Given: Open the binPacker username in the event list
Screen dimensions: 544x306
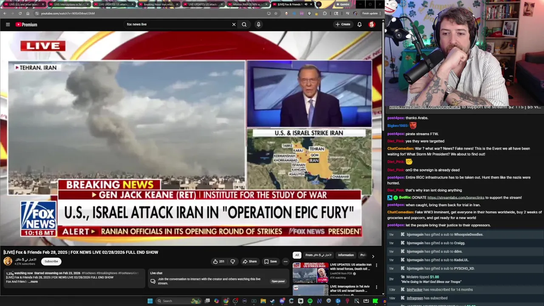Looking at the screenshot, I should pyautogui.click(x=414, y=290).
